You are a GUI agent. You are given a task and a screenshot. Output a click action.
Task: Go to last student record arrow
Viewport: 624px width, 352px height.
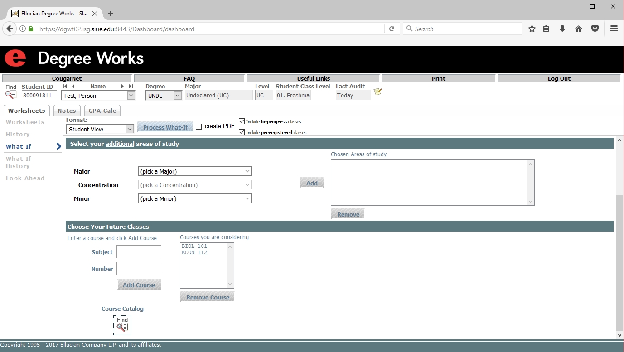coord(131,87)
